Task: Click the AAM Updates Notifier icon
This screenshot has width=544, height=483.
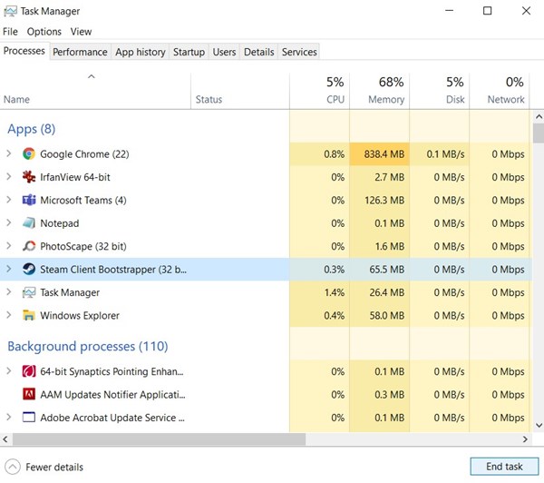Action: [x=29, y=394]
